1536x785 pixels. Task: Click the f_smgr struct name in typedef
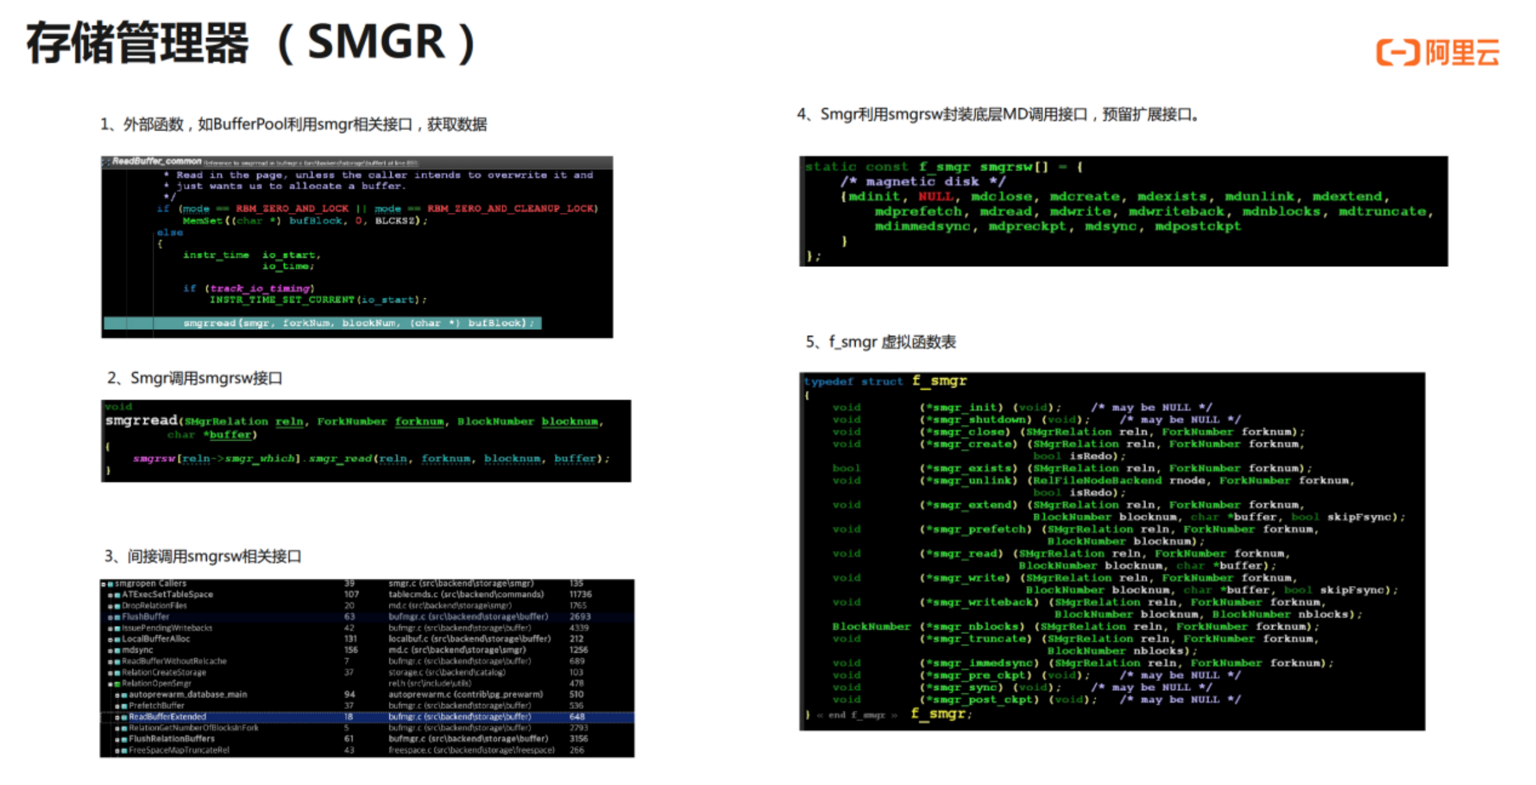click(939, 381)
